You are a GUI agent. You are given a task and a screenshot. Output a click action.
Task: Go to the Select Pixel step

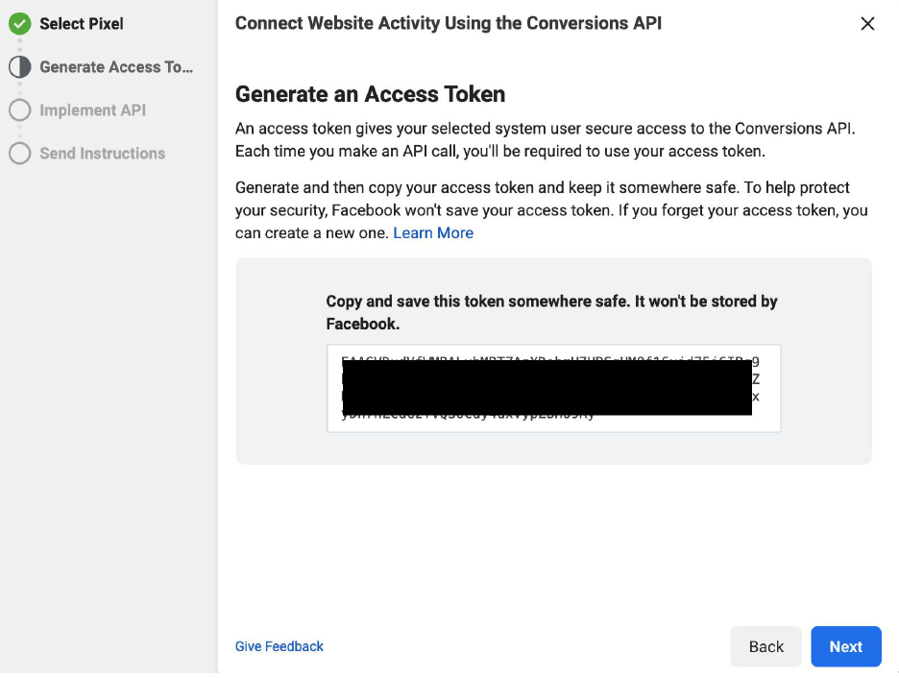[82, 24]
